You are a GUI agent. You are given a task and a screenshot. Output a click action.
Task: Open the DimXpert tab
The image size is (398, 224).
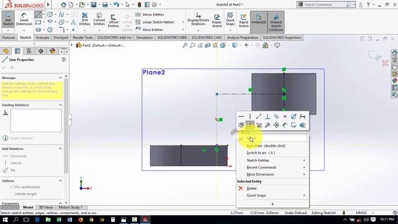point(61,37)
